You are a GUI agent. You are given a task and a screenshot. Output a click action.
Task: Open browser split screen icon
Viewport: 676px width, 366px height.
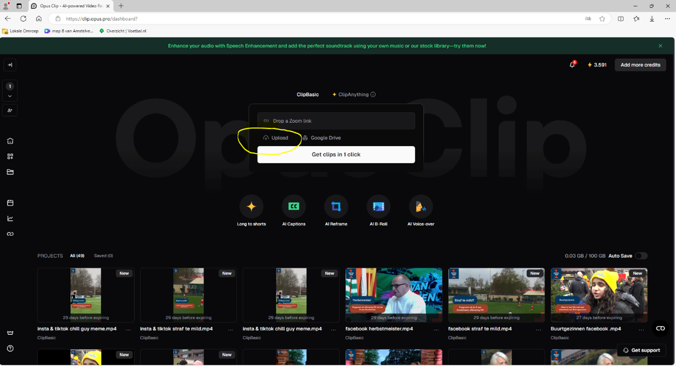pyautogui.click(x=621, y=19)
